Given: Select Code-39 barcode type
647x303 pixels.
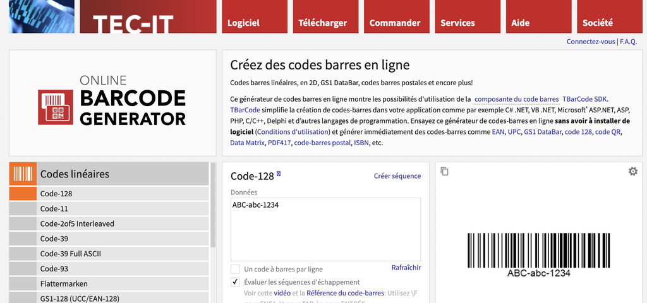Looking at the screenshot, I should [109, 239].
